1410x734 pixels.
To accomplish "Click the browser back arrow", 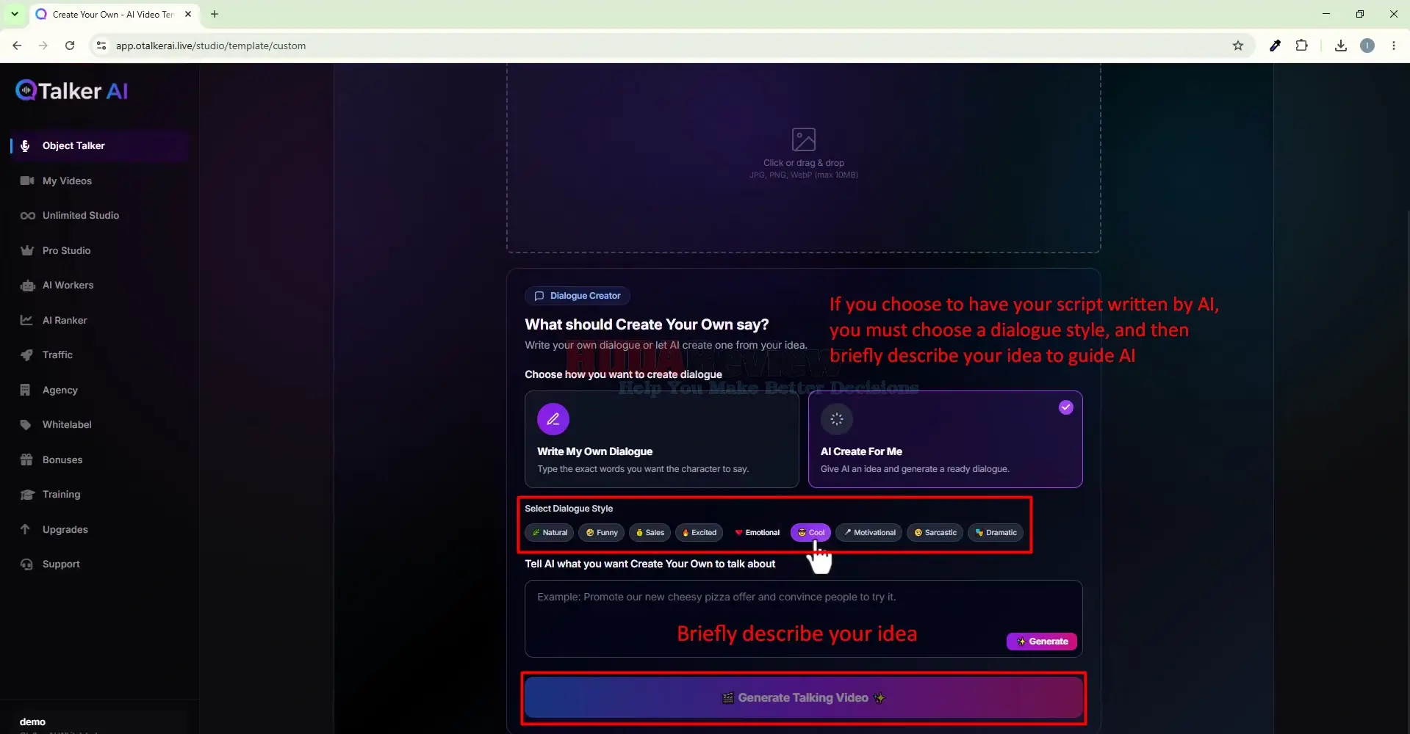I will [17, 46].
